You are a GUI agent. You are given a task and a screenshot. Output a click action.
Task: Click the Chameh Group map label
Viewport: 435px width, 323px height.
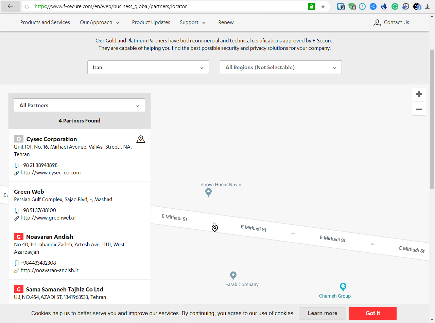[335, 296]
